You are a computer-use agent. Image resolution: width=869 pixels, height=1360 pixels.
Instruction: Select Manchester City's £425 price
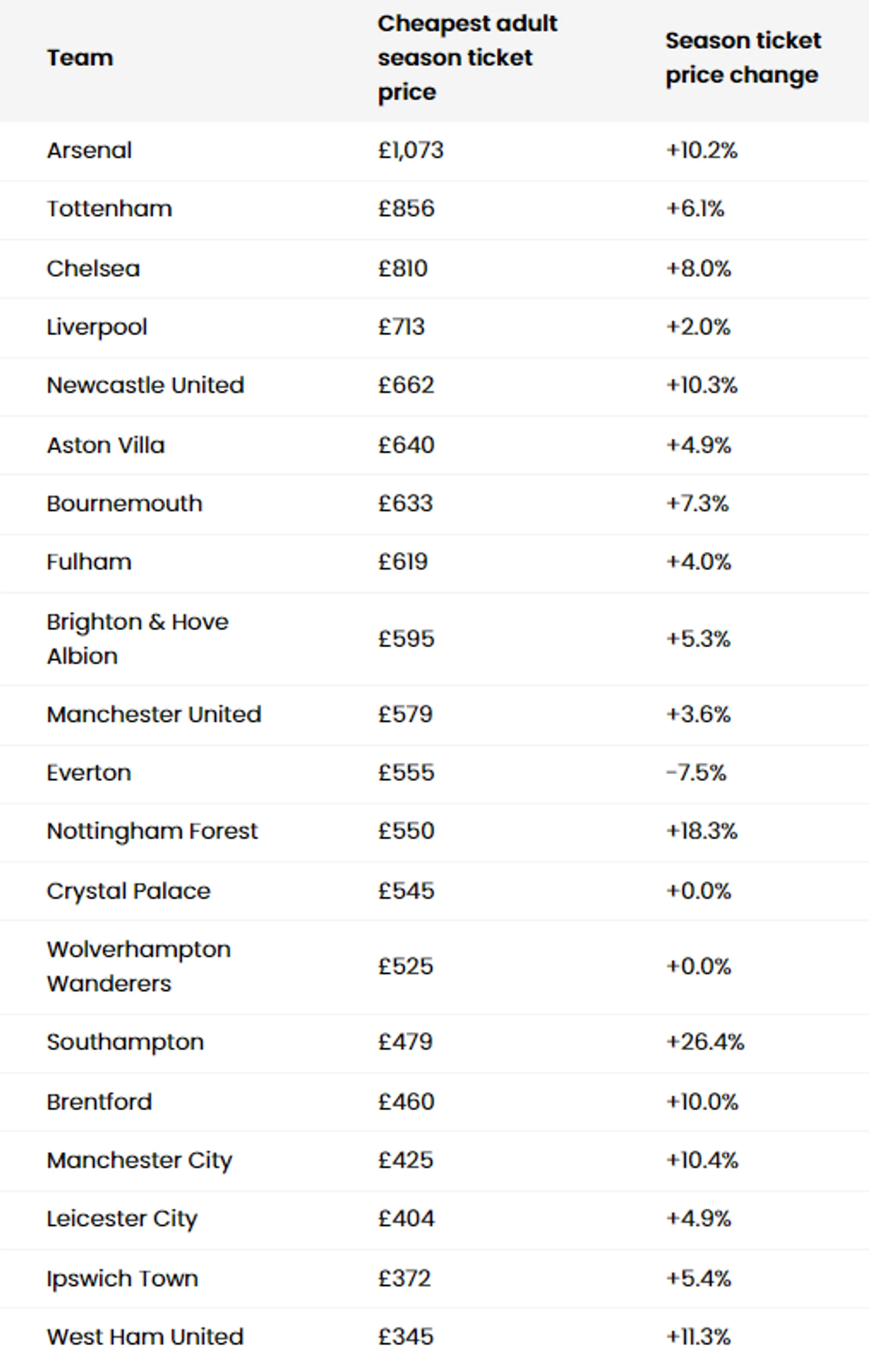(405, 1160)
